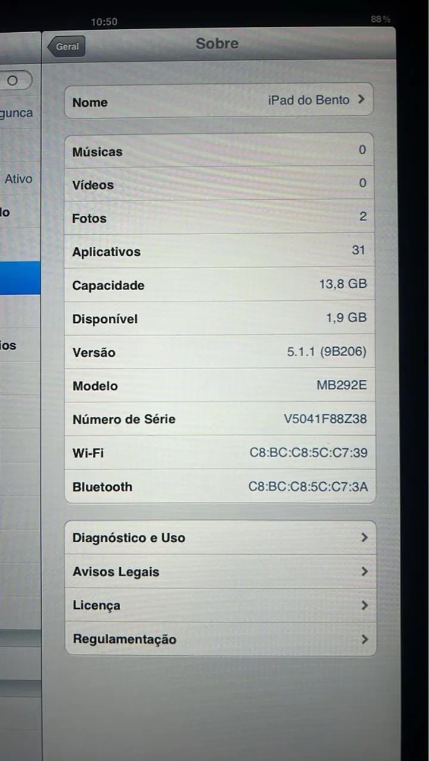429x761 pixels.
Task: Select the highlighted blue sidebar item
Action: click(x=20, y=278)
